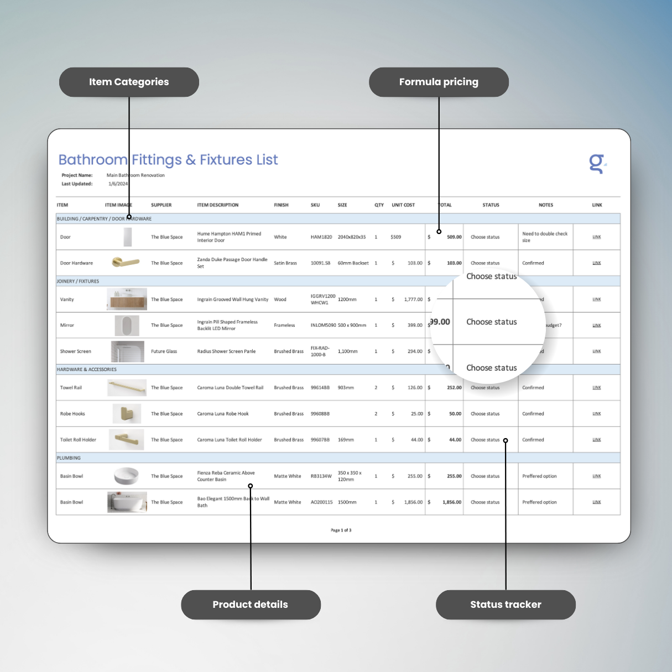Viewport: 672px width, 672px height.
Task: Click the Mirror product image
Action: point(126,325)
